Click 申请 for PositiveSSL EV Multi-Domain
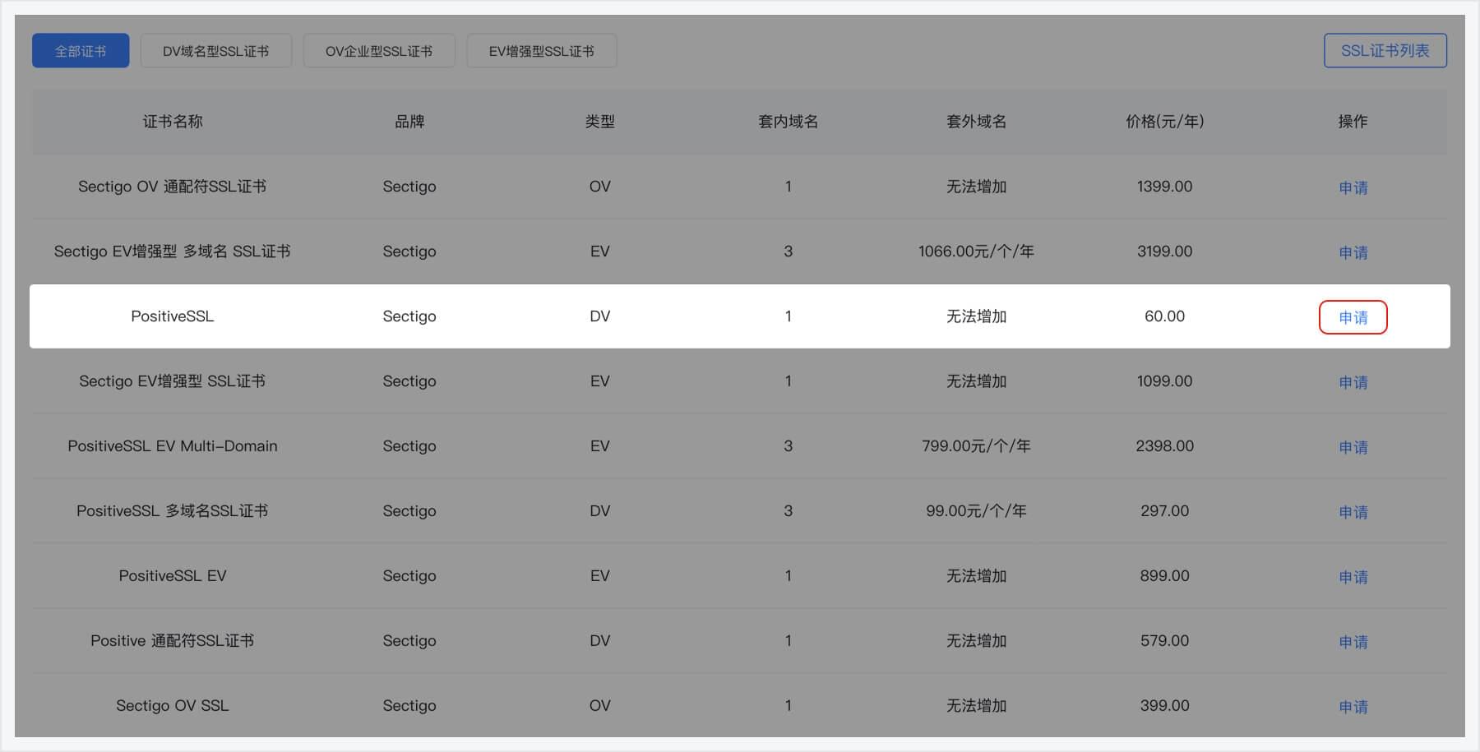The height and width of the screenshot is (752, 1480). point(1353,447)
